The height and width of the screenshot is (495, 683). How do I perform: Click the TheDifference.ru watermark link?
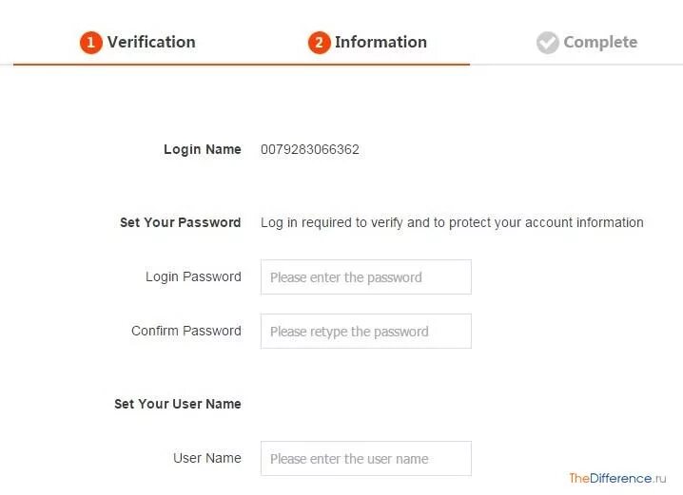click(x=622, y=478)
